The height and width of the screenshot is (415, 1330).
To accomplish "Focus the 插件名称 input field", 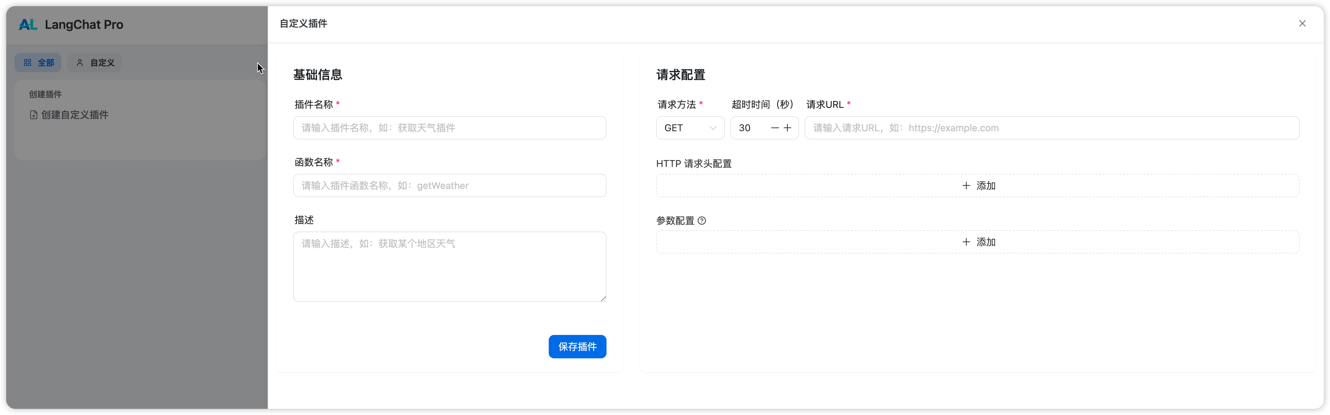I will pos(449,128).
